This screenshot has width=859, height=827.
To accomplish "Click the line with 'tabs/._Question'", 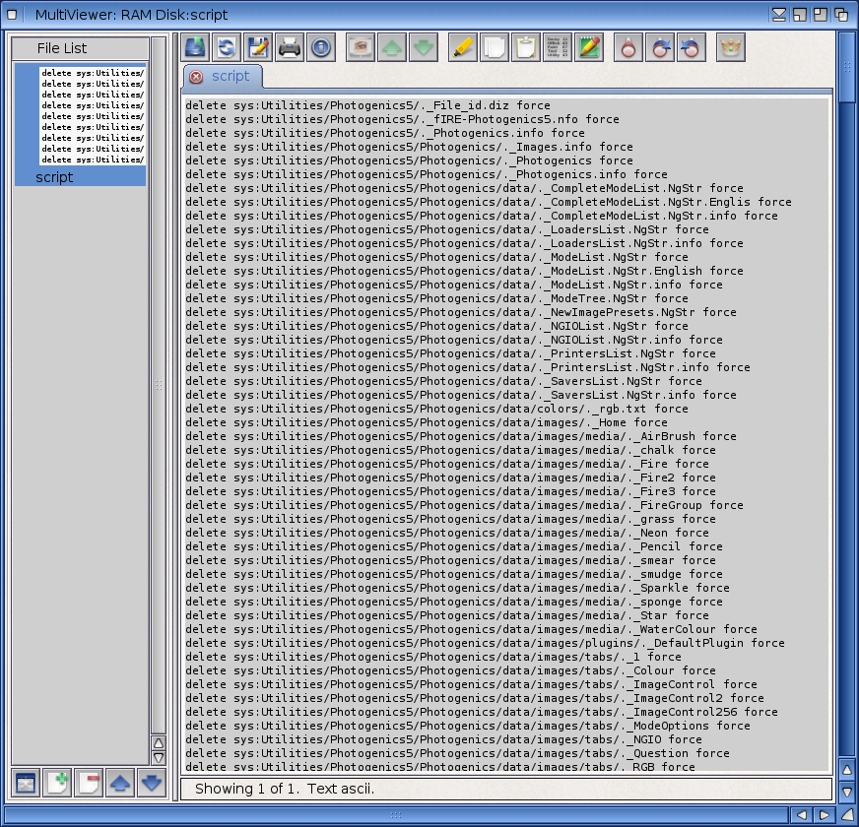I will coord(457,752).
